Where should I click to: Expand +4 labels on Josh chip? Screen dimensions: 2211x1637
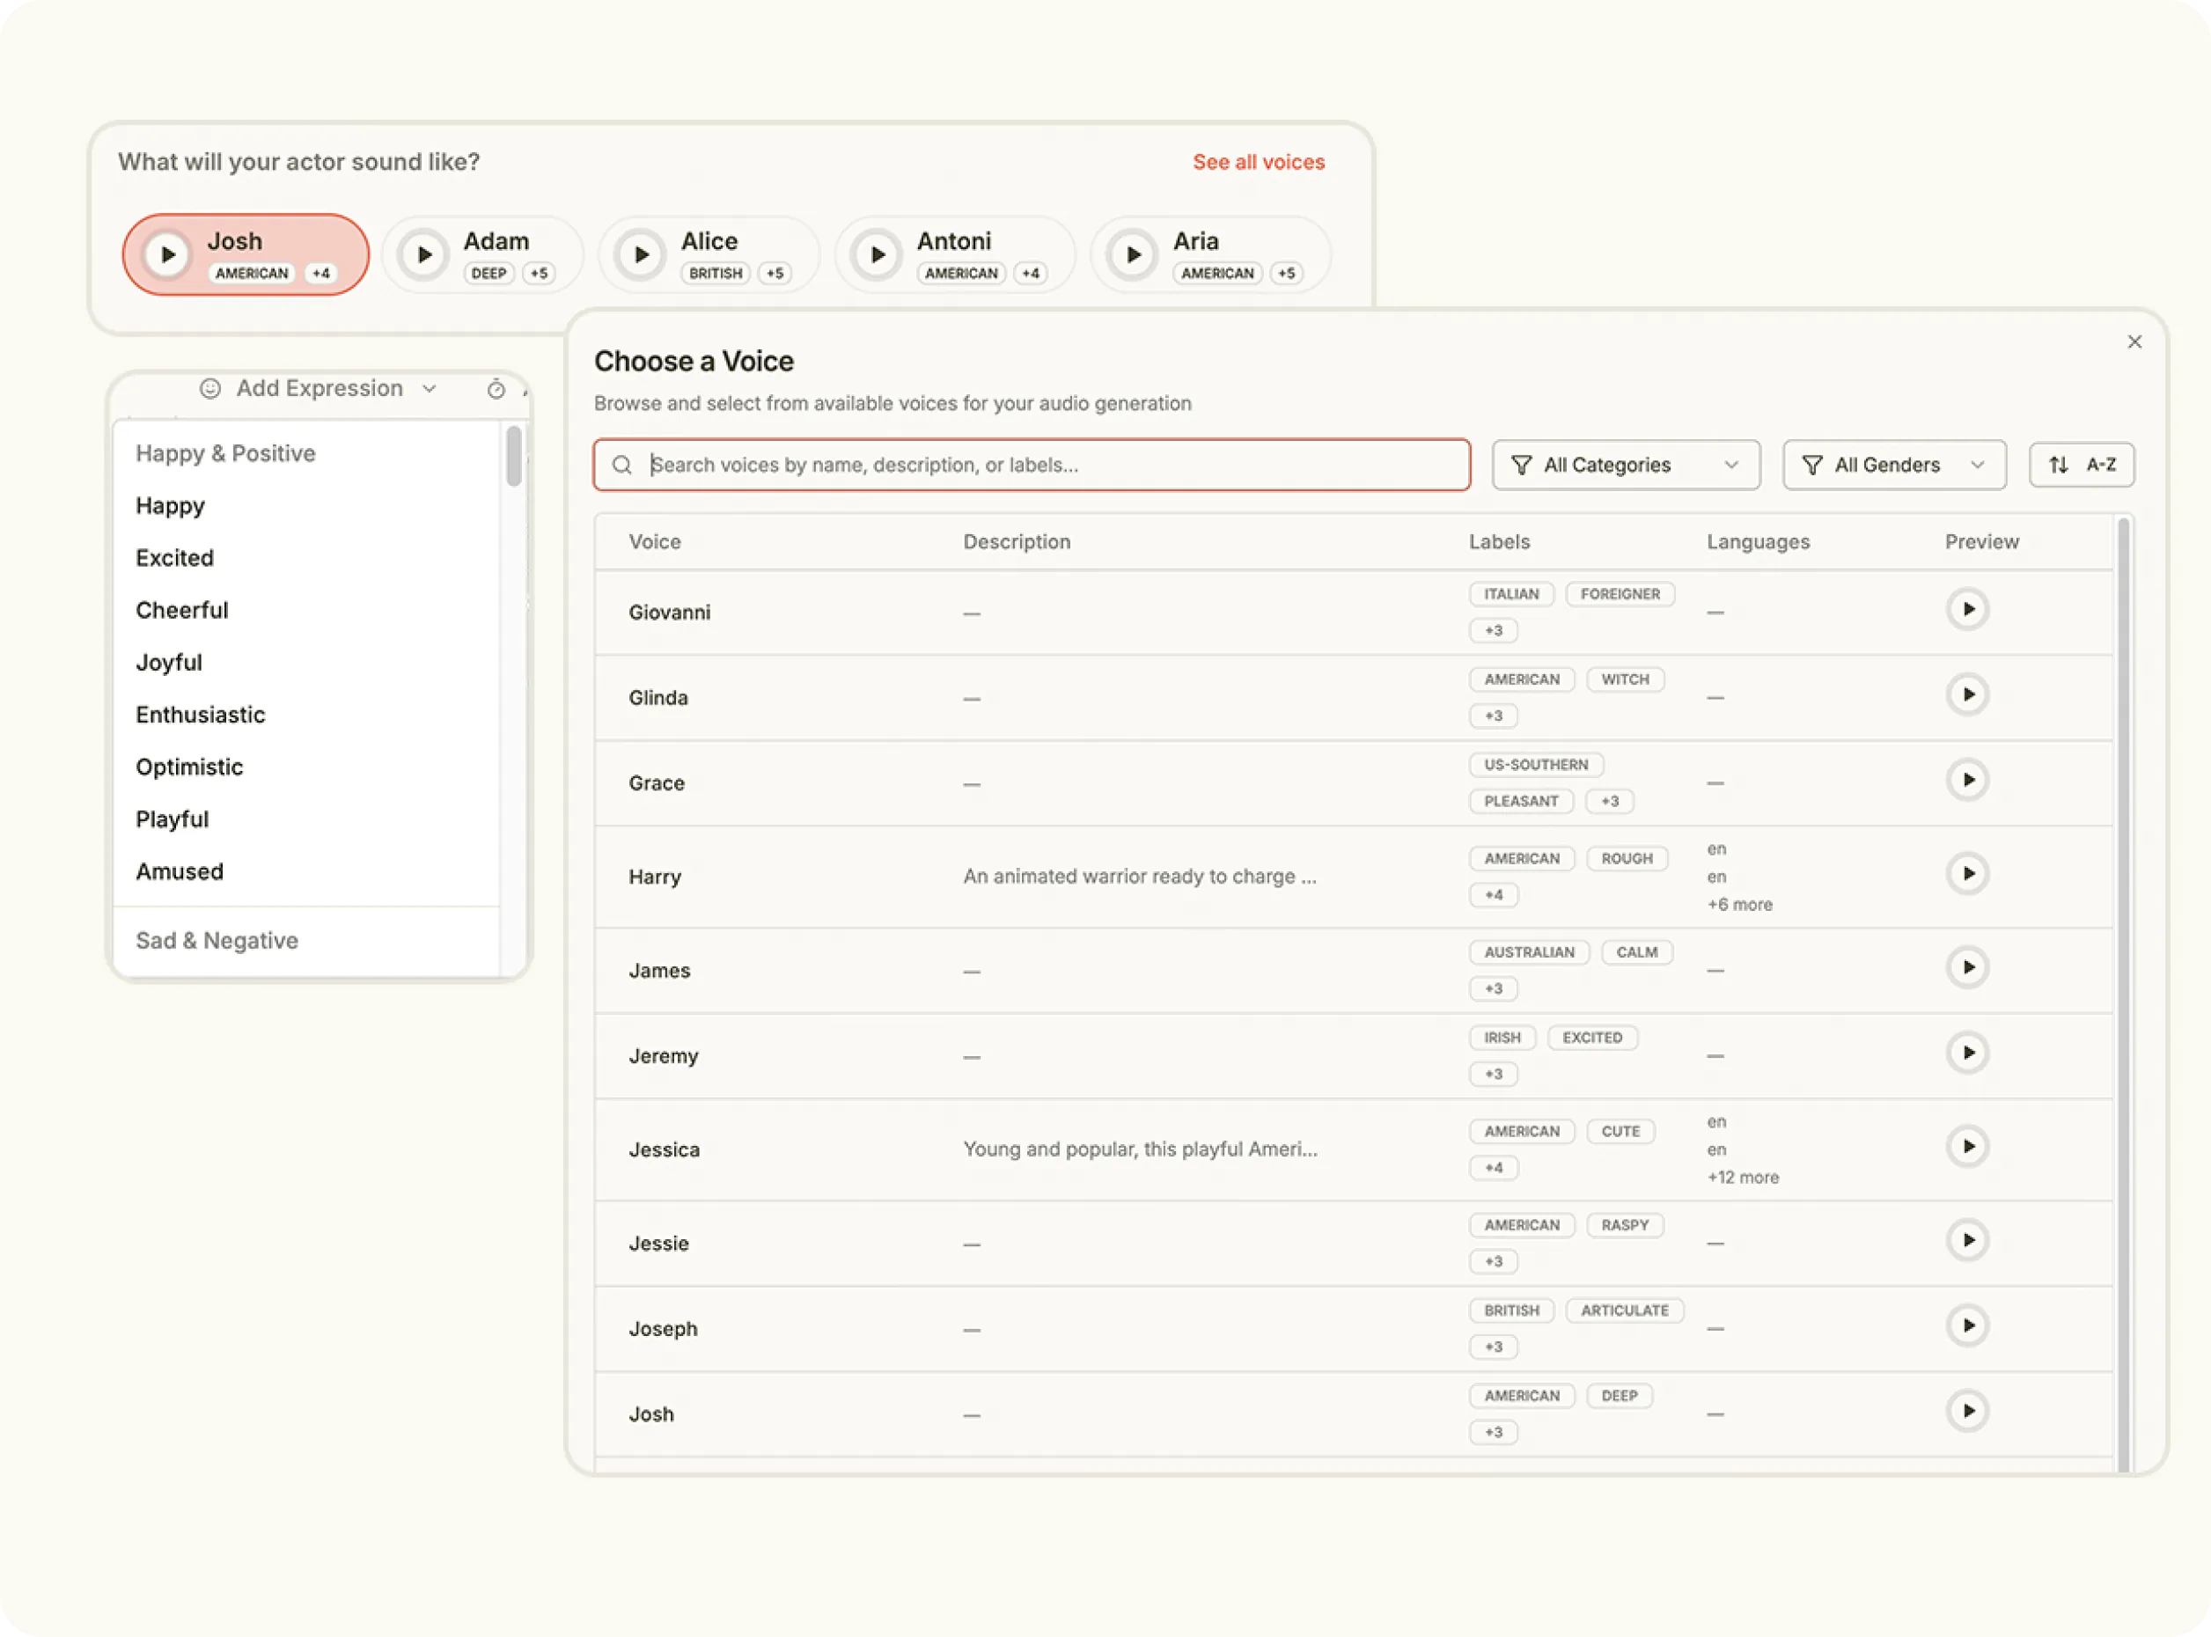pyautogui.click(x=320, y=274)
